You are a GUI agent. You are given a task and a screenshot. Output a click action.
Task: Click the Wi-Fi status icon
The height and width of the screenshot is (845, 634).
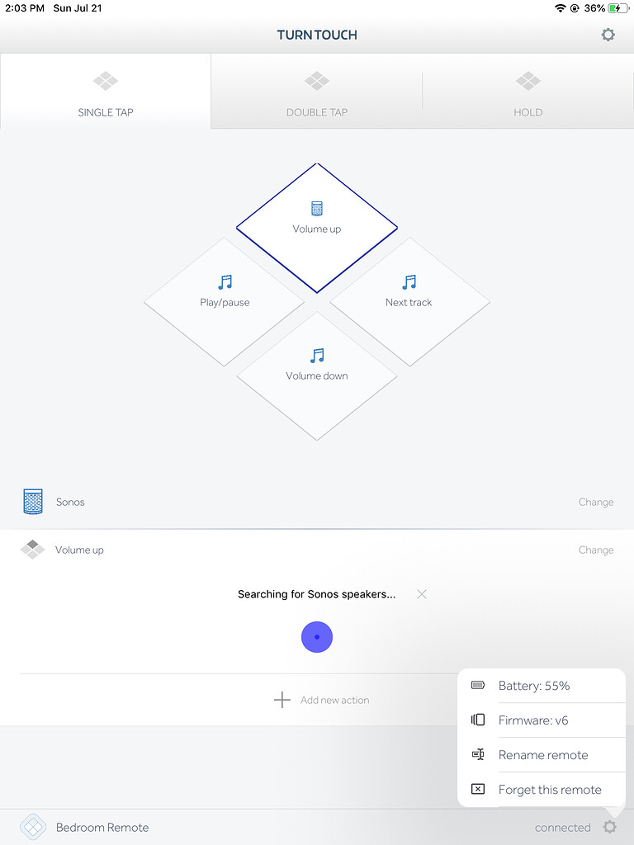pos(561,8)
